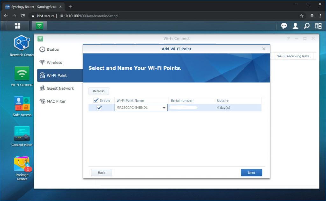
Task: Open the widgets panel icon
Action: (x=318, y=26)
